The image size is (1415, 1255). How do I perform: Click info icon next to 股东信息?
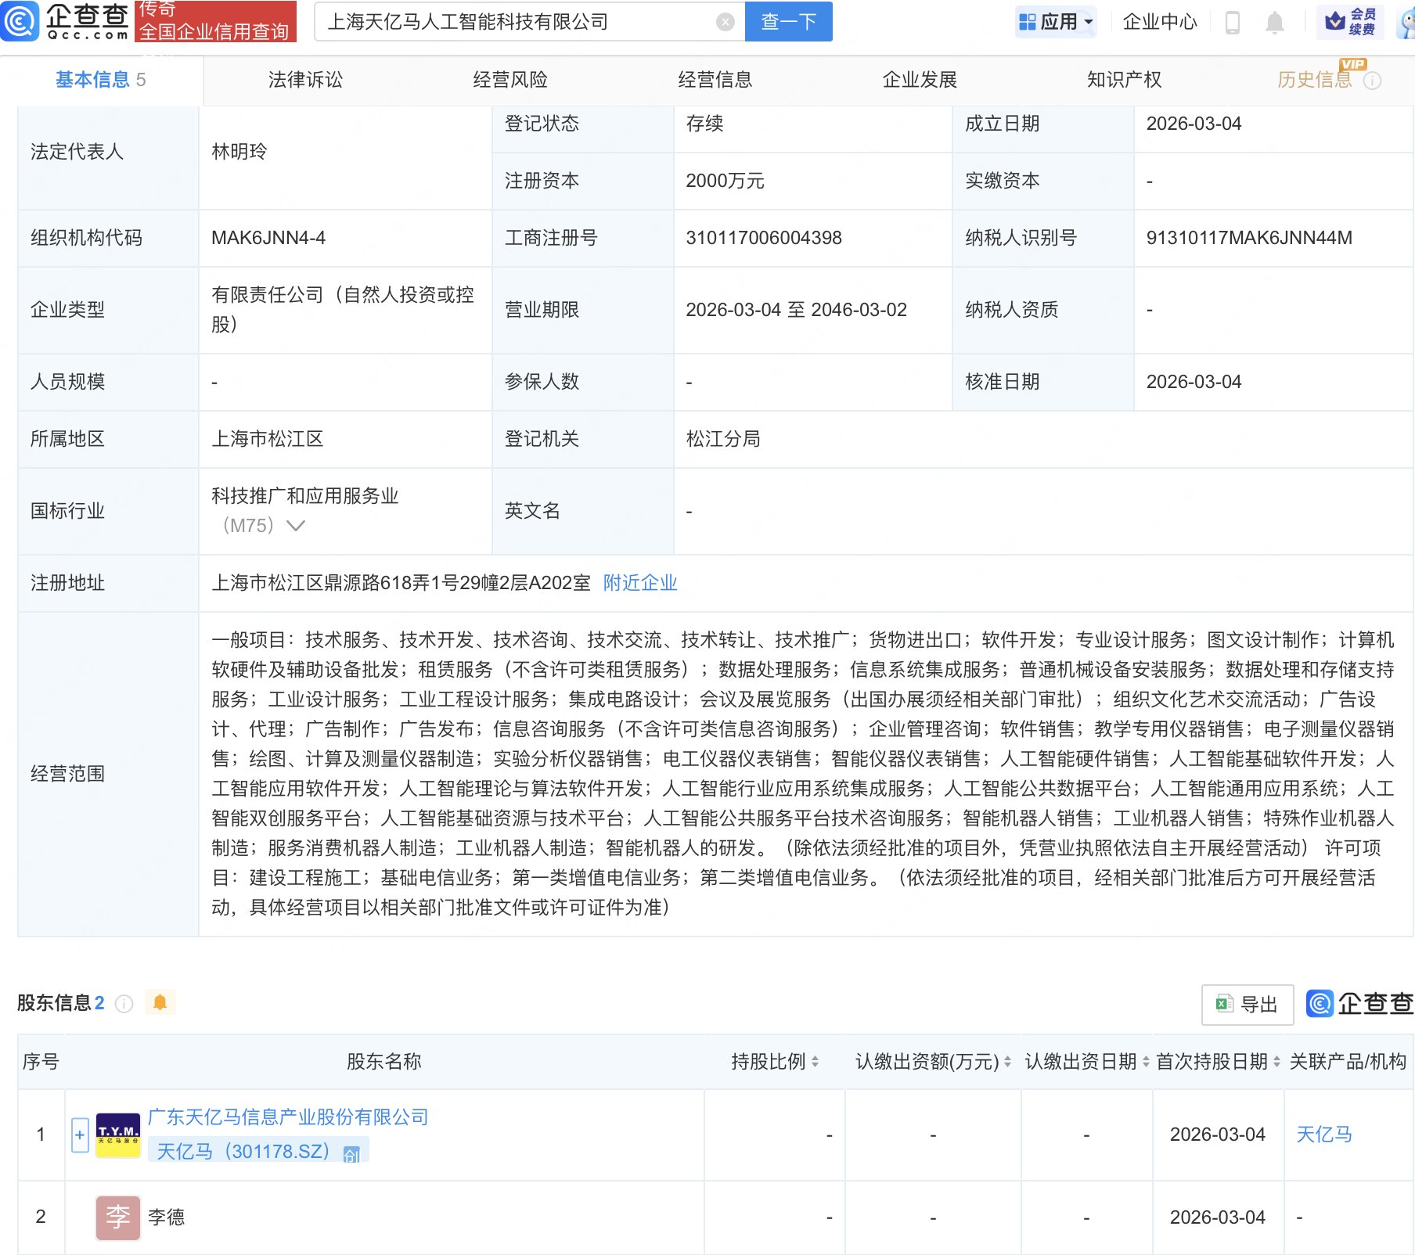tap(124, 1004)
